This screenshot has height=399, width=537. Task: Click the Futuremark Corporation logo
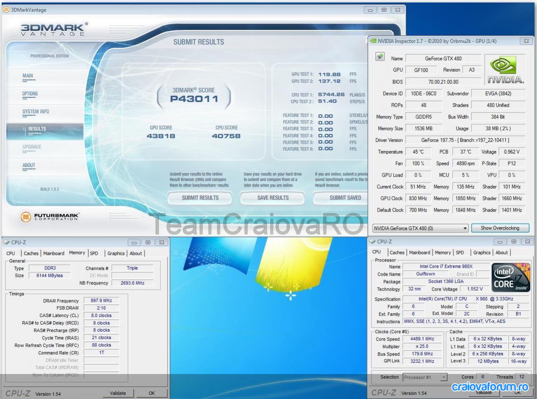coord(50,217)
